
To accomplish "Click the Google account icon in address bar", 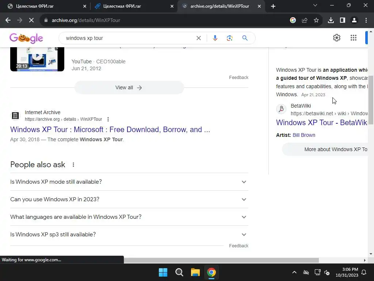I will point(293,20).
